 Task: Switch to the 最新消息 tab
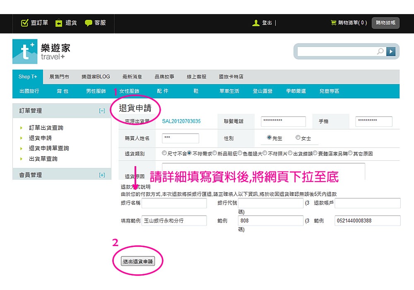(132, 77)
